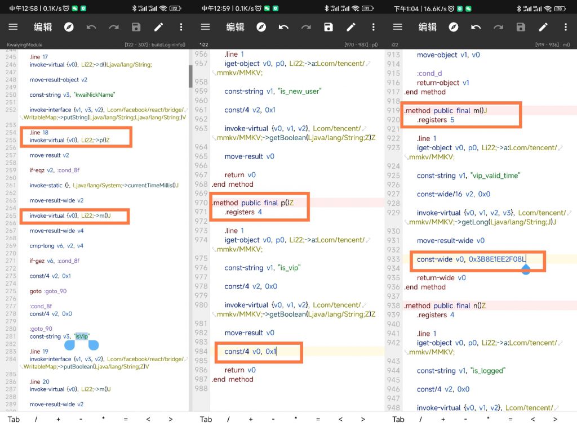
Task: Tap the pencil edit icon in the middle editor
Action: [x=350, y=27]
